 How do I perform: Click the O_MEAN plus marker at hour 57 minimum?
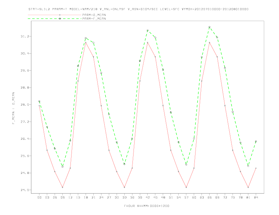186,187
